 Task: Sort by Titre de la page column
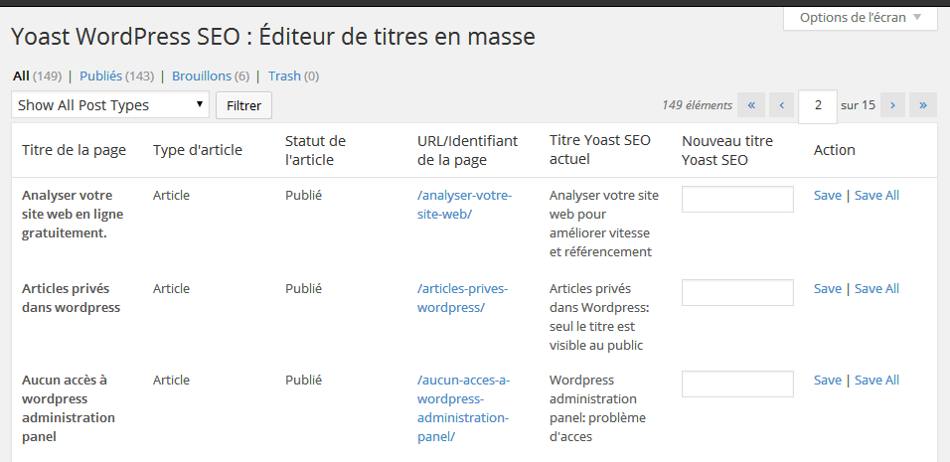pyautogui.click(x=74, y=150)
